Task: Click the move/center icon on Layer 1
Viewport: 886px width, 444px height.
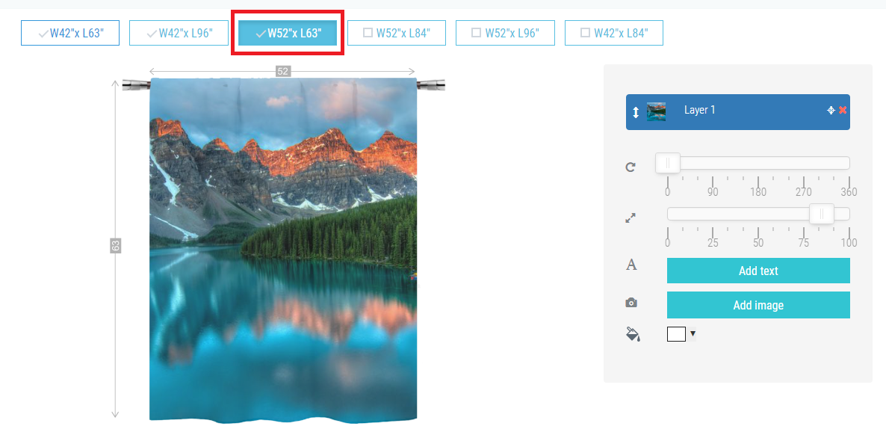Action: tap(831, 111)
